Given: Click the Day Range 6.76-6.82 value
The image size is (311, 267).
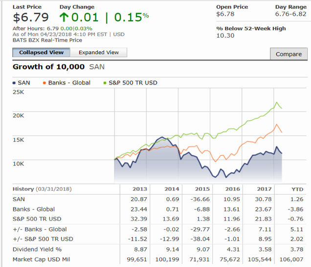Looking at the screenshot, I should pos(291,14).
